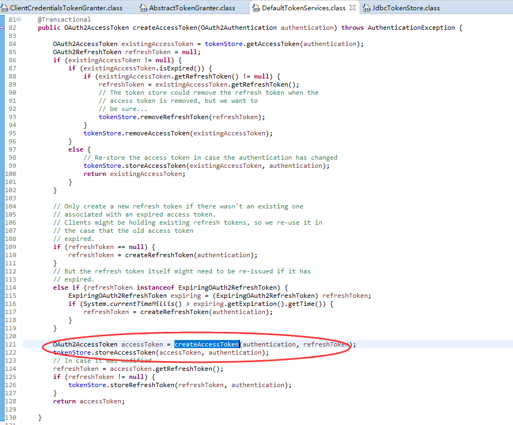Click storeRefreshToken on line 126
The width and height of the screenshot is (513, 425).
[x=142, y=385]
